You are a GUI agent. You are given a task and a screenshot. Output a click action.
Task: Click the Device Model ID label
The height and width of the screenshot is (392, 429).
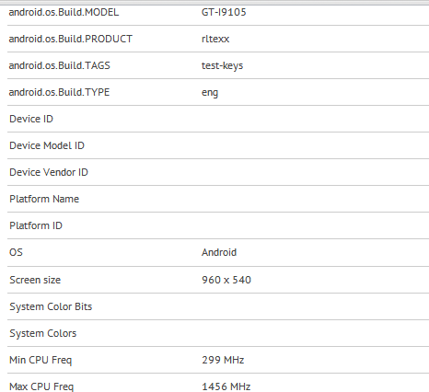click(47, 145)
